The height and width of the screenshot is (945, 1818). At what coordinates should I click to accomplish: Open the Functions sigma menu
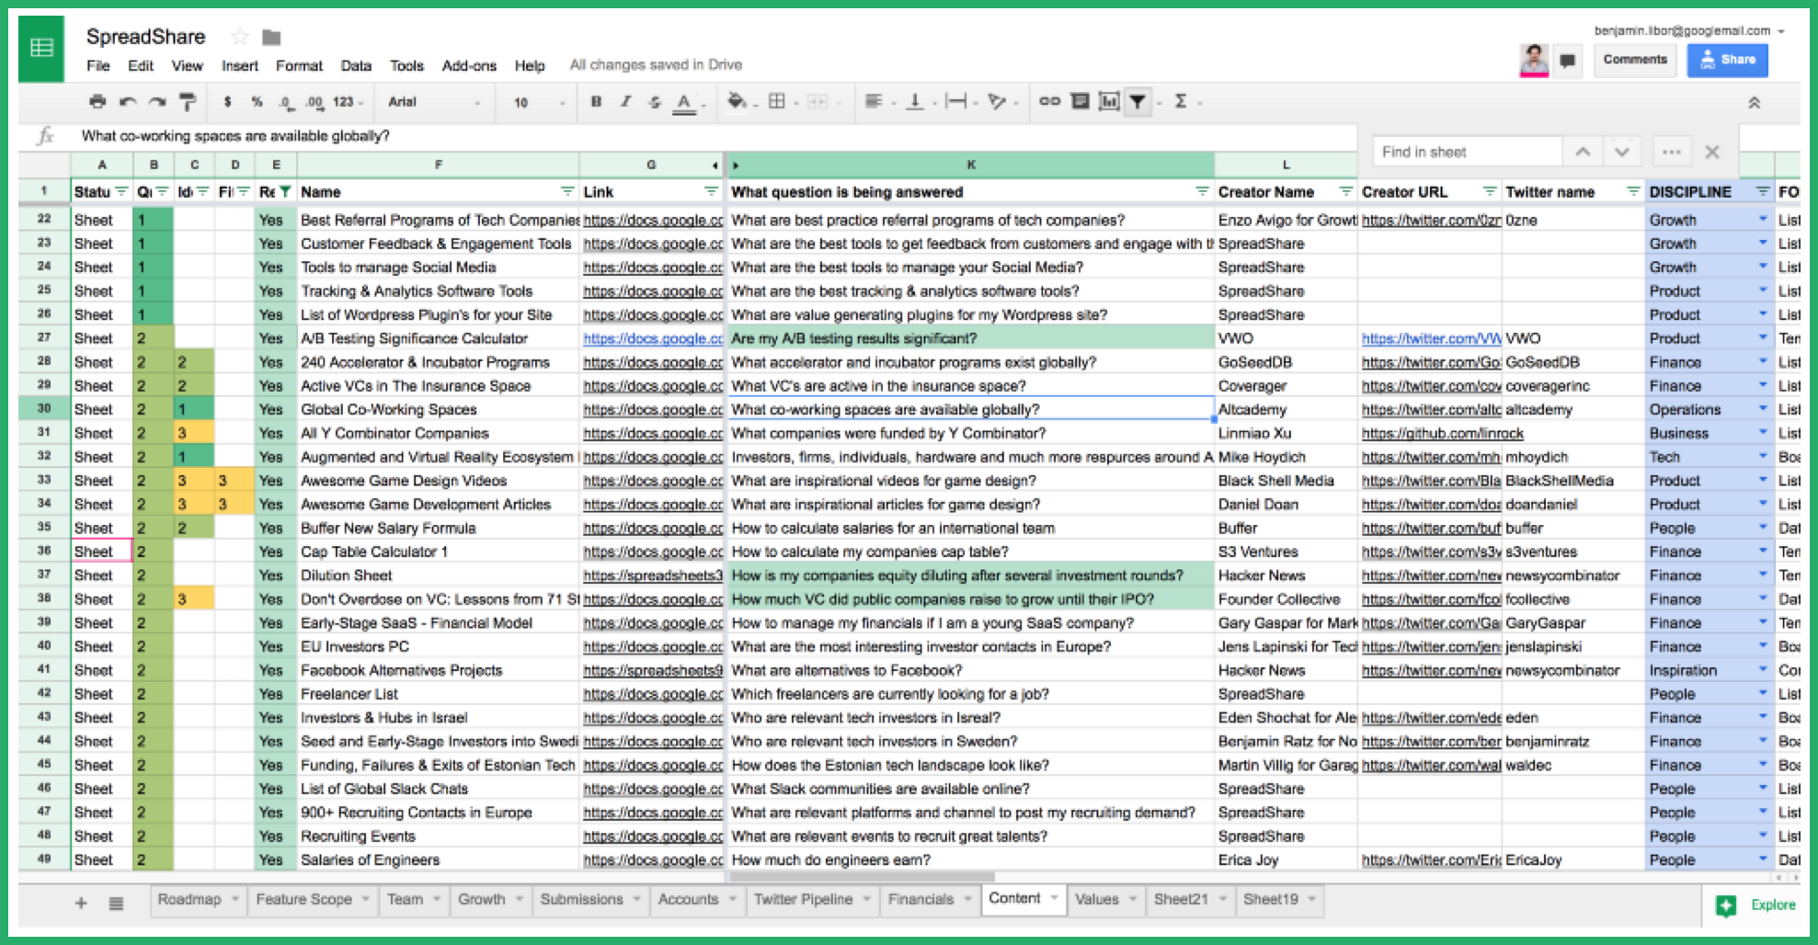pos(1181,101)
